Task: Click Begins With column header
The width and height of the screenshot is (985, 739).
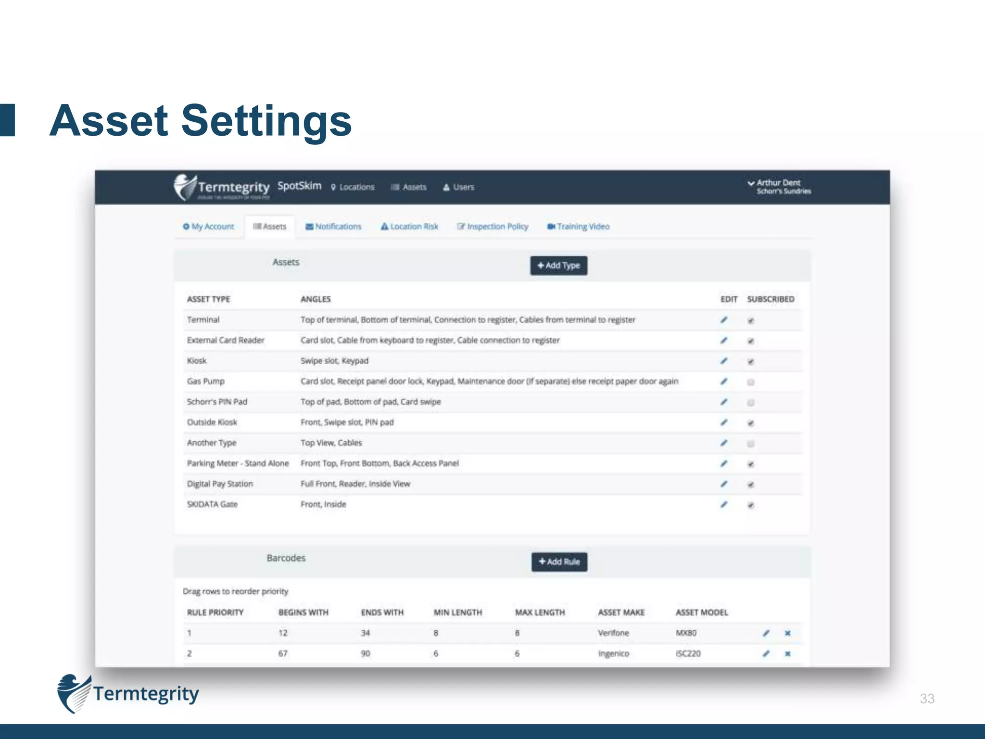Action: [303, 612]
